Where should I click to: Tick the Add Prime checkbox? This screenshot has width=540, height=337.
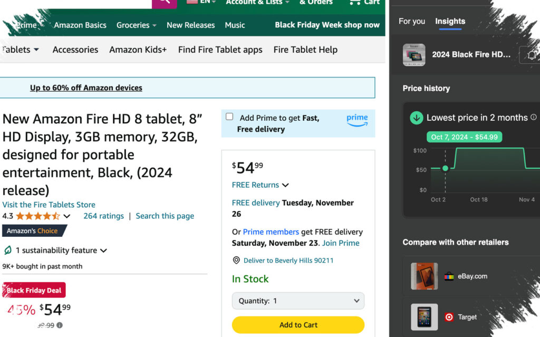click(x=229, y=117)
